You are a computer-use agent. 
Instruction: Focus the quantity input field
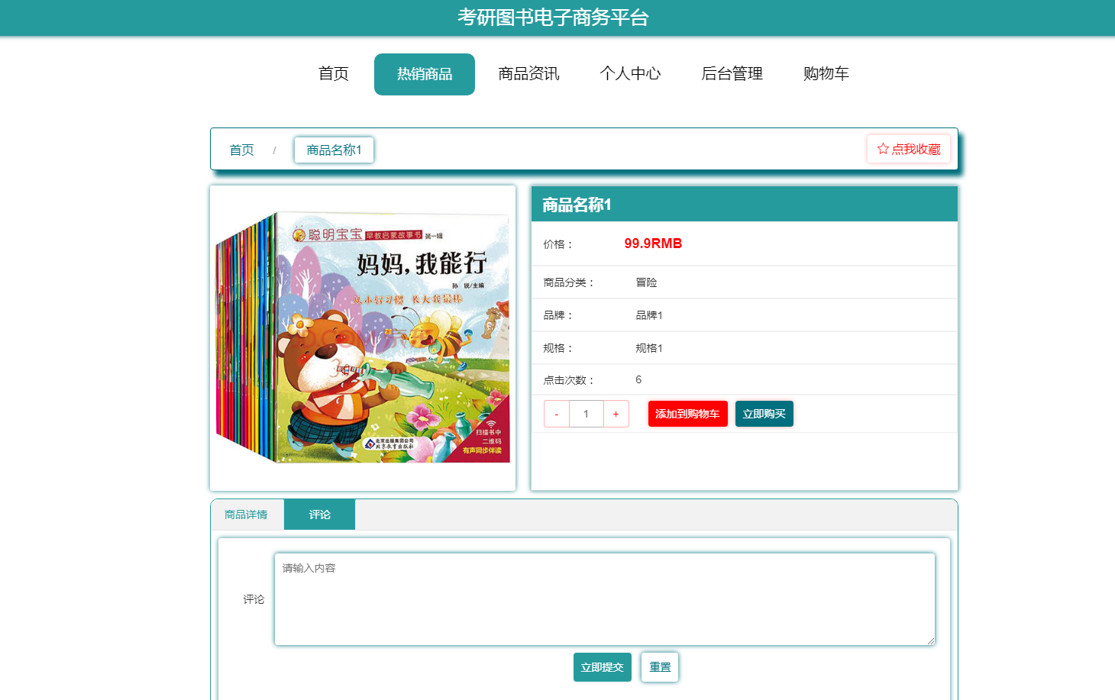click(586, 414)
